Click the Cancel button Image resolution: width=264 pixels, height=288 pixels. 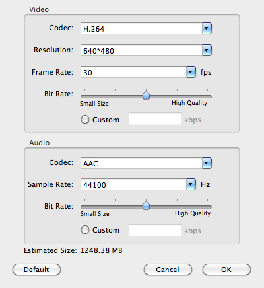168,270
